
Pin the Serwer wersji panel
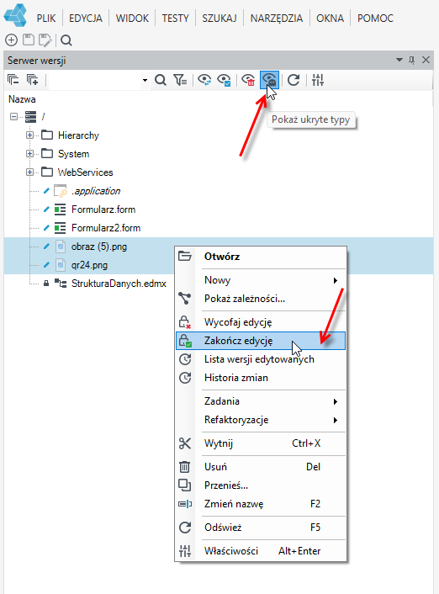pyautogui.click(x=412, y=60)
